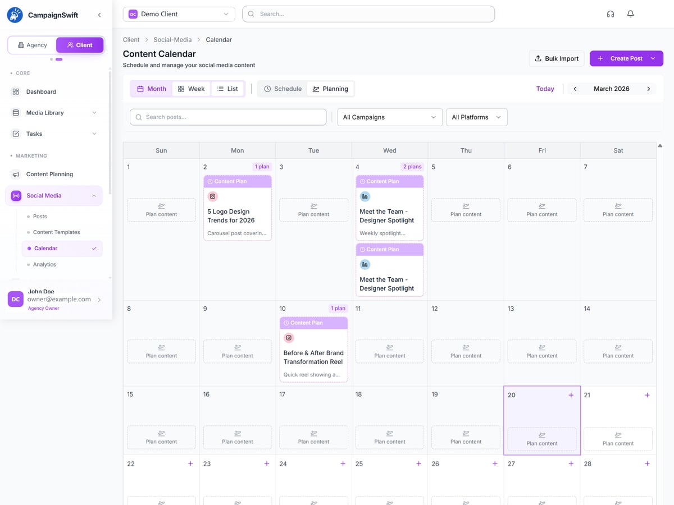Image resolution: width=674 pixels, height=505 pixels.
Task: Add a post on day 20 plus icon
Action: (571, 395)
